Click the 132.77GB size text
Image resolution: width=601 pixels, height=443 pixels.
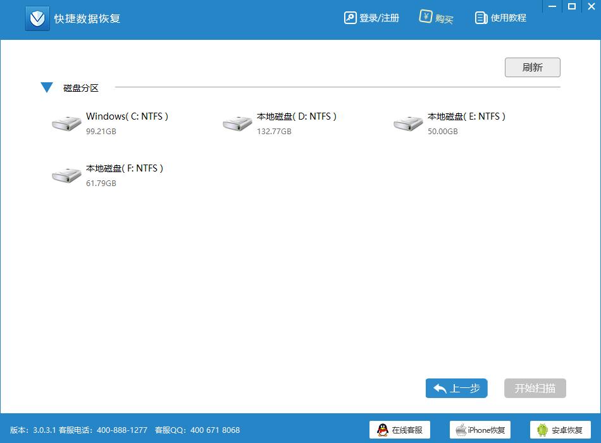click(274, 131)
